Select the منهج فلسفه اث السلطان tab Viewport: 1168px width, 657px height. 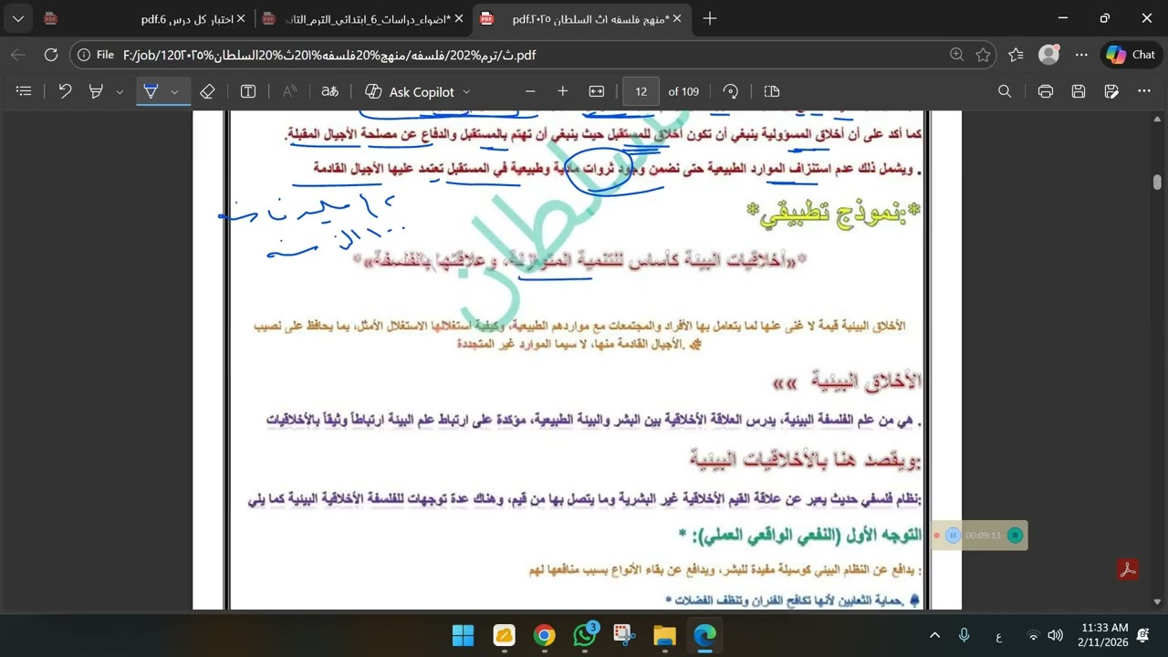pyautogui.click(x=580, y=18)
